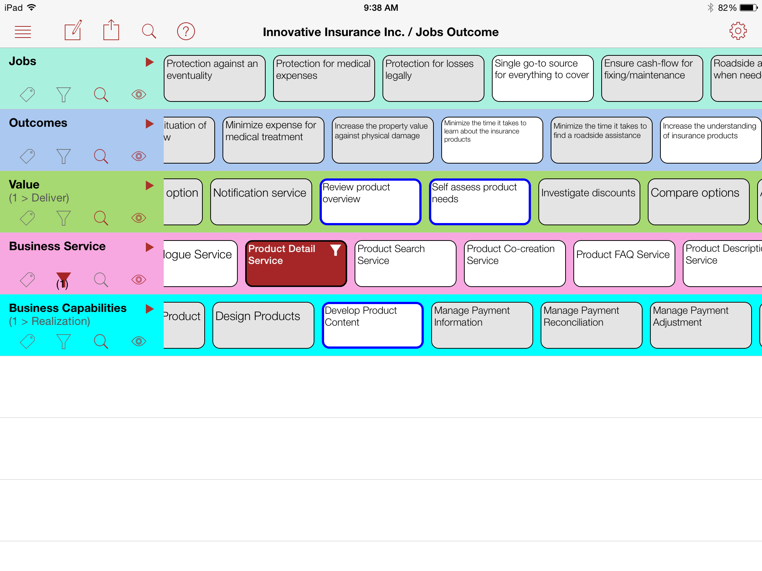Image resolution: width=762 pixels, height=571 pixels.
Task: Tap the share/export icon
Action: pos(111,30)
